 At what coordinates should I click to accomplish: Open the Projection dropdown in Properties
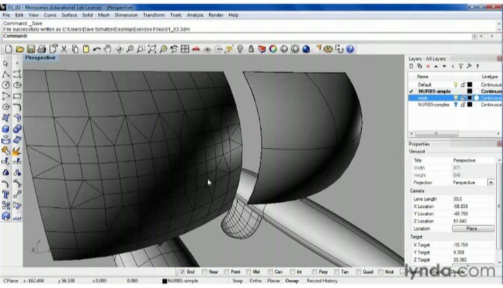pos(490,182)
